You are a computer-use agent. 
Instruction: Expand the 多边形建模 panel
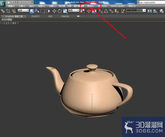(7, 19)
